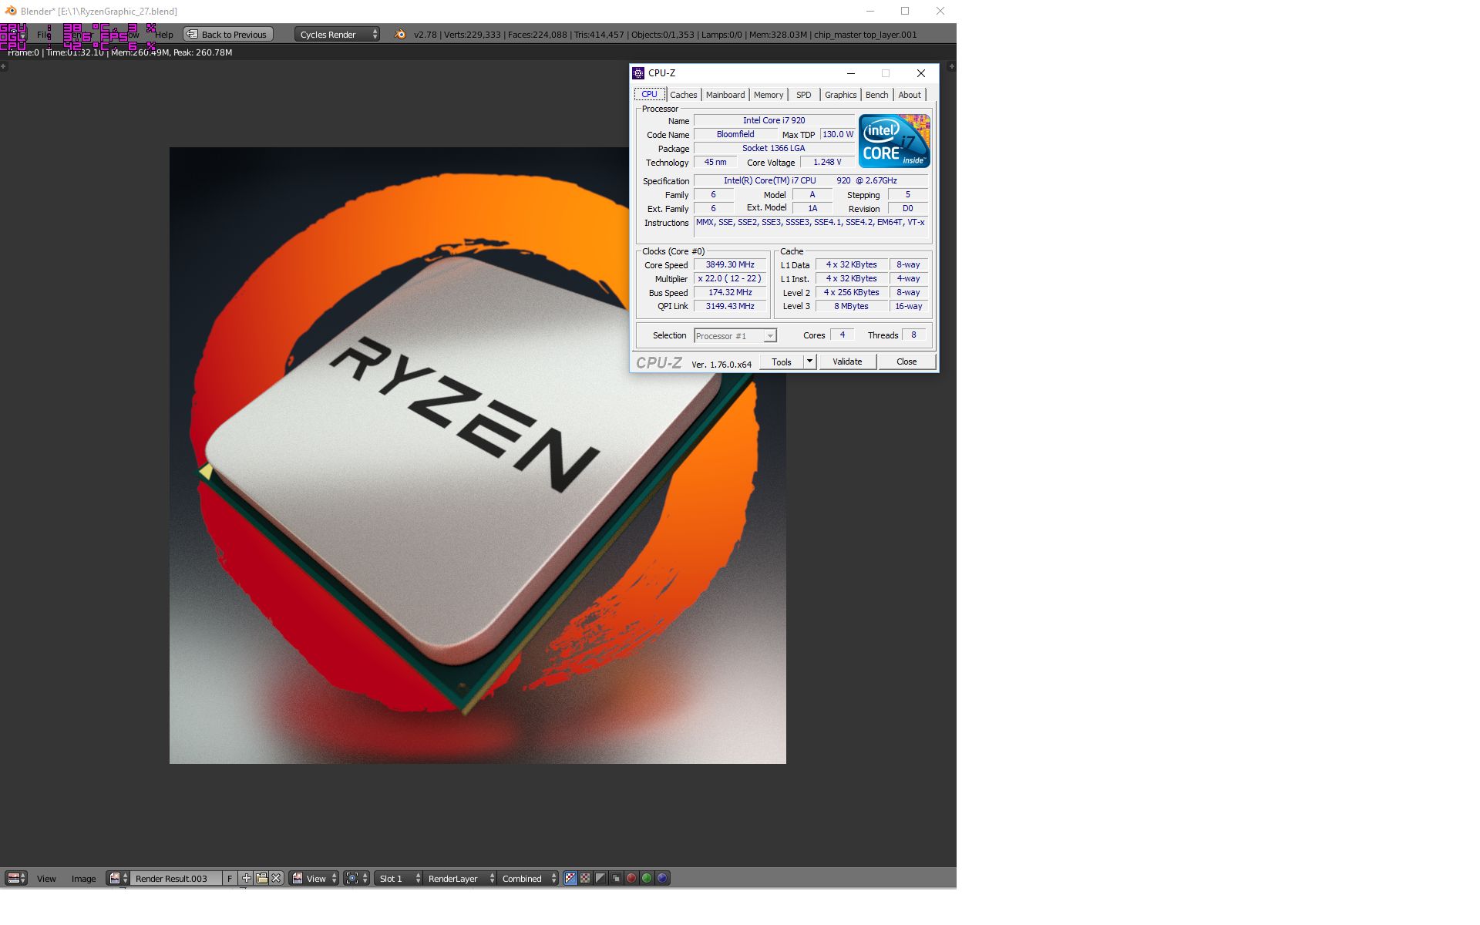The height and width of the screenshot is (925, 1480).
Task: Open the Slot 1 dropdown
Action: tap(399, 878)
